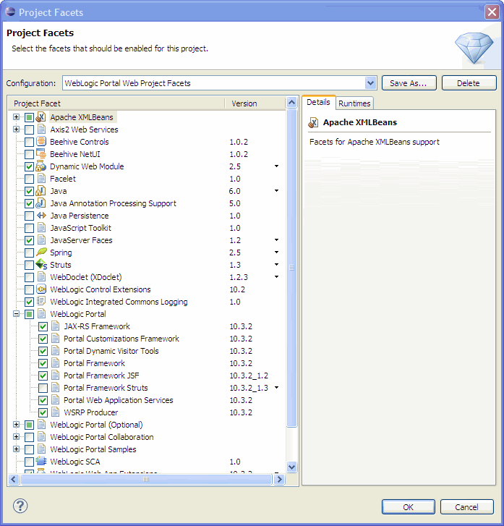Click the scroll right arrow of facet list
This screenshot has width=504, height=526.
[x=279, y=479]
